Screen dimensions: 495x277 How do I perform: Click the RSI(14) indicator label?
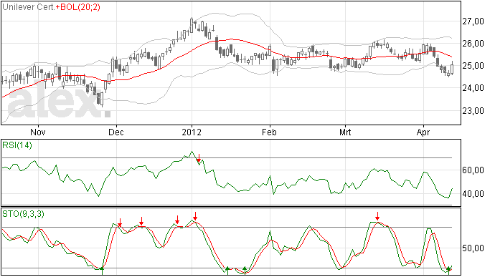pos(17,145)
